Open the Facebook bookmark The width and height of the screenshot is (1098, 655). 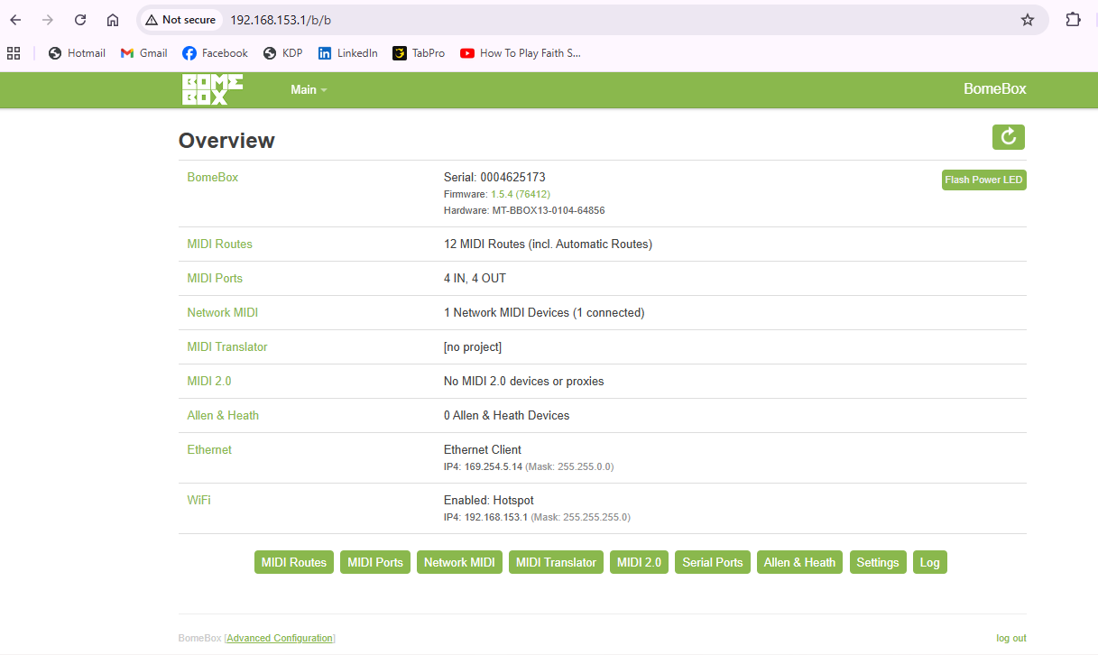pos(215,53)
